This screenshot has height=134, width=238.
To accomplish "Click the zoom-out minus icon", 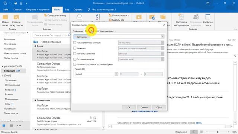I will (207, 132).
